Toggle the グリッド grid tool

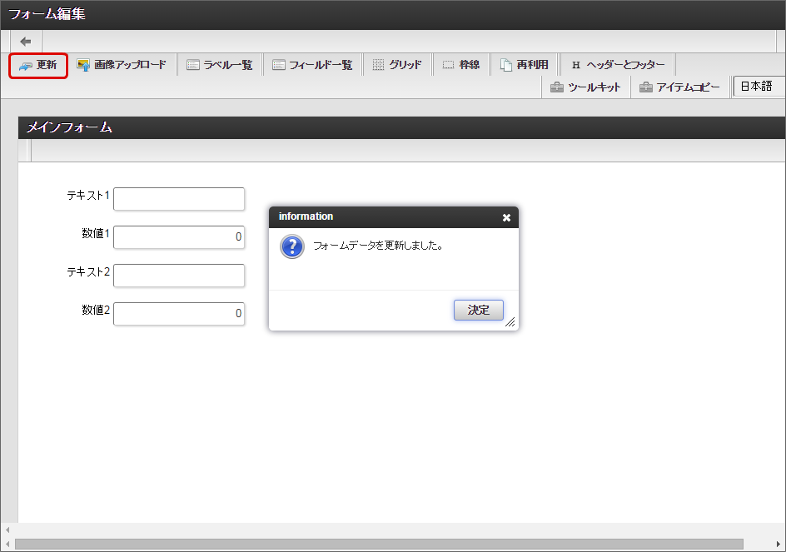click(397, 65)
